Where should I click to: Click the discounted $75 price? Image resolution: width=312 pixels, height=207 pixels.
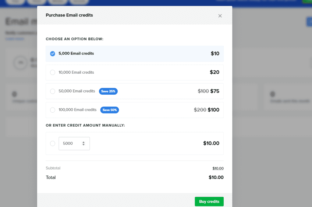coord(215,91)
